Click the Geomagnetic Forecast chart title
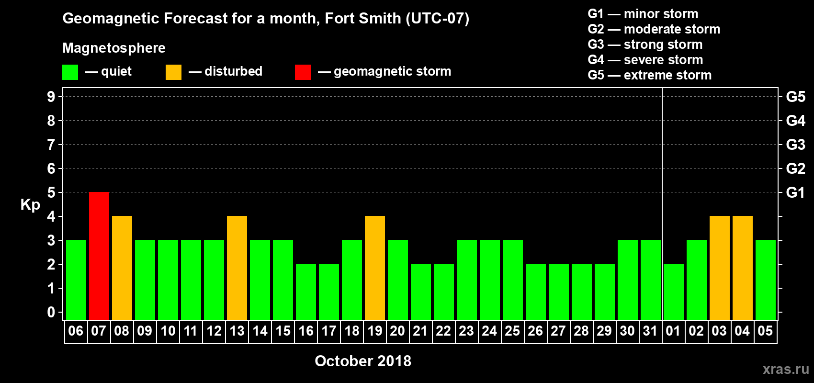 point(266,19)
